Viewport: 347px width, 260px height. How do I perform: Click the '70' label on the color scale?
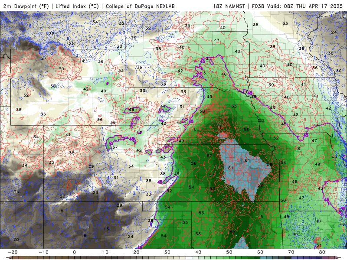(291, 252)
